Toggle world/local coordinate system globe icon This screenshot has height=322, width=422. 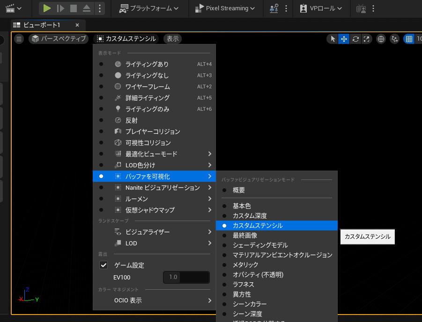[381, 39]
